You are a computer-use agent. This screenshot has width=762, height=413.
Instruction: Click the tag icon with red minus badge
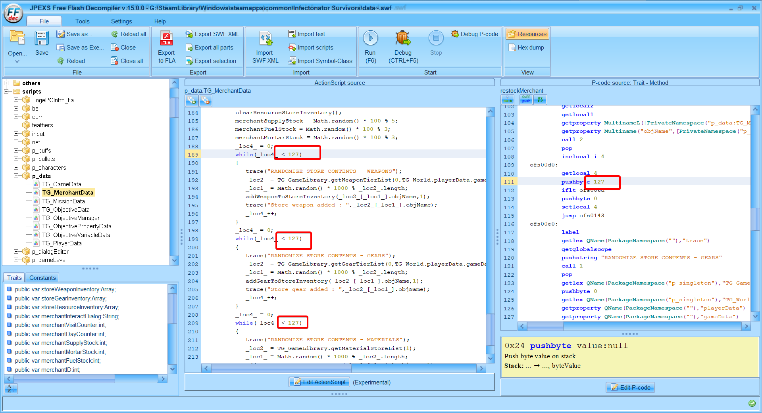click(x=205, y=100)
